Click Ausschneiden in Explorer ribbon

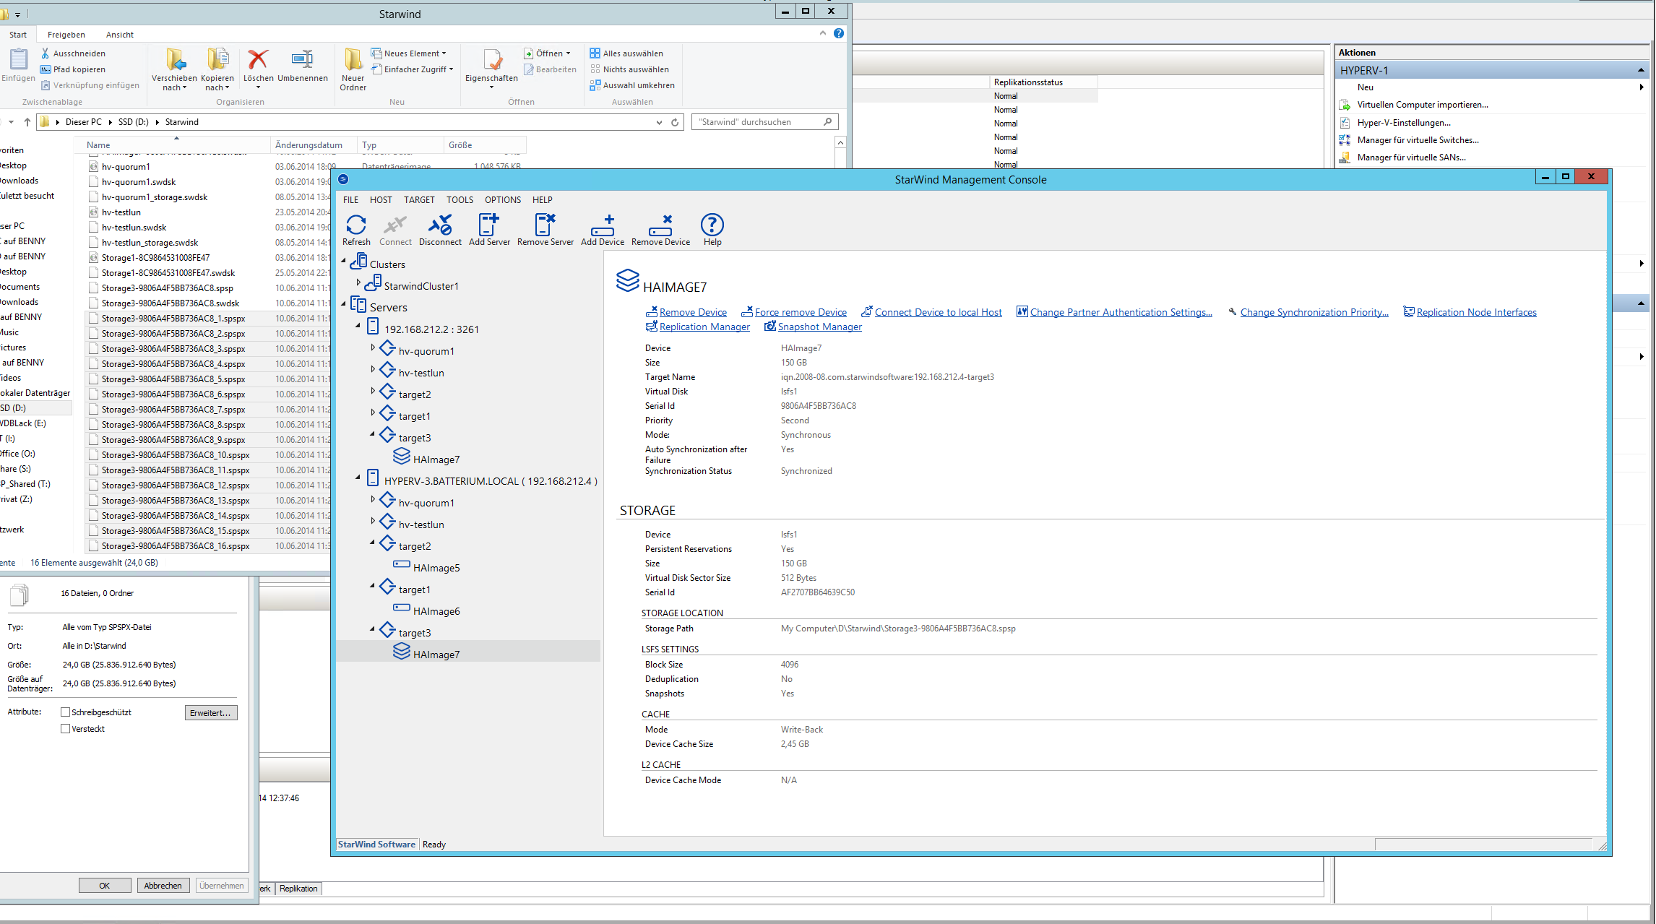click(73, 53)
